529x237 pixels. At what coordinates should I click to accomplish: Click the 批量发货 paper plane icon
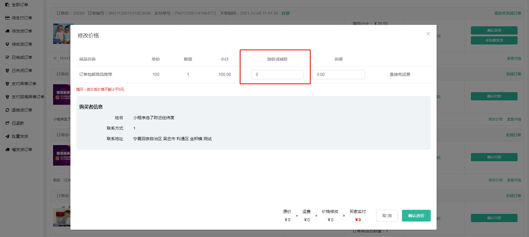(7, 136)
